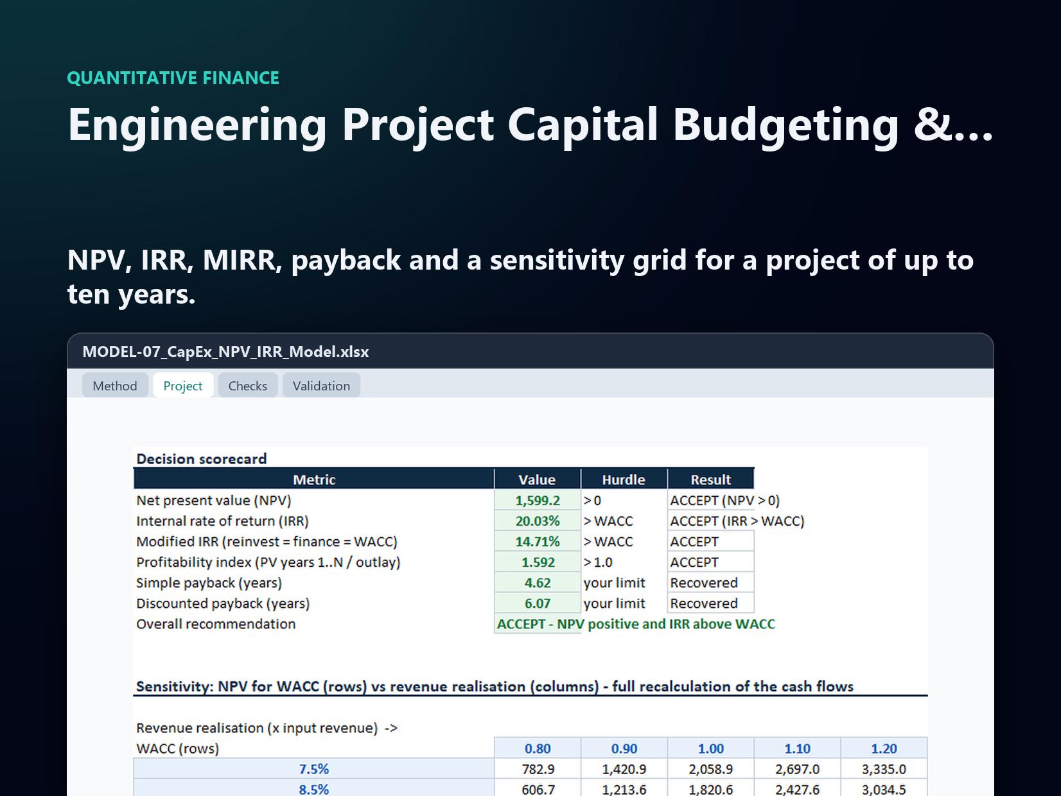Select the 'Discounted payback (years)' label
The image size is (1061, 796).
223,603
